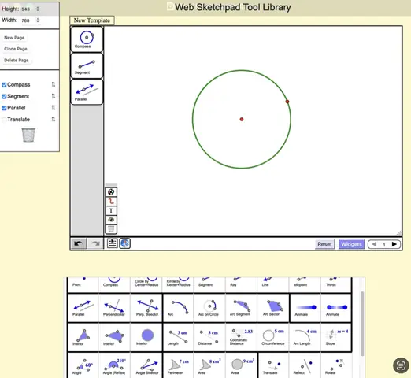This screenshot has width=411, height=378.
Task: Add the Perimeter tool
Action: 179,365
